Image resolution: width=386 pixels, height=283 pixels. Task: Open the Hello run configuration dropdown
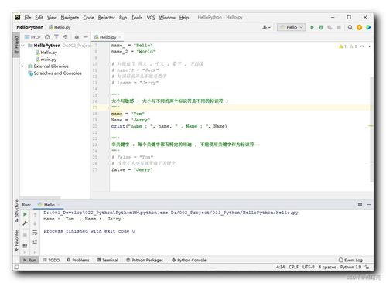292,27
